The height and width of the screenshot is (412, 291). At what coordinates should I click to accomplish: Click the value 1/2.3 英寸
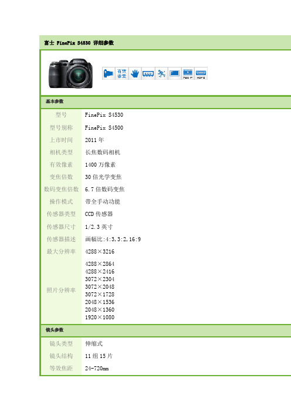99,227
